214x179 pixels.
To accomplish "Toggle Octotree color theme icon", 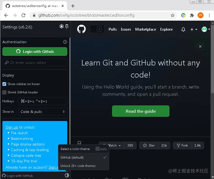I will pyautogui.click(x=67, y=175).
